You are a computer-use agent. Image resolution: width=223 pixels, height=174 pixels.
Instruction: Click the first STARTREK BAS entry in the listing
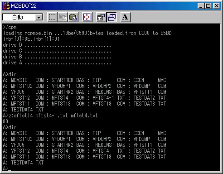(68, 80)
